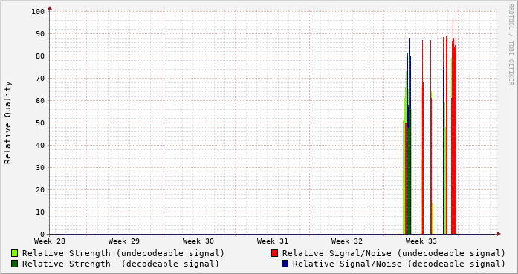The width and height of the screenshot is (518, 274).
Task: Select the Week 30 axis label
Action: 198,241
